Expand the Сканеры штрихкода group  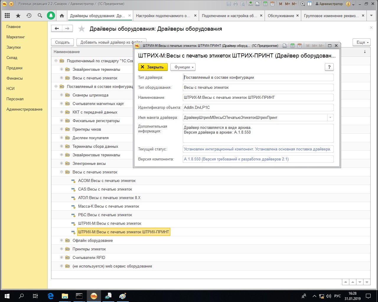click(61, 95)
